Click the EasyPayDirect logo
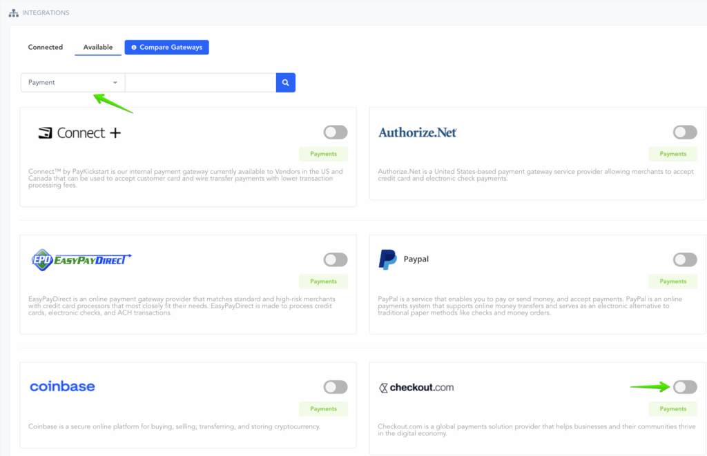This screenshot has height=456, width=707. pyautogui.click(x=81, y=260)
